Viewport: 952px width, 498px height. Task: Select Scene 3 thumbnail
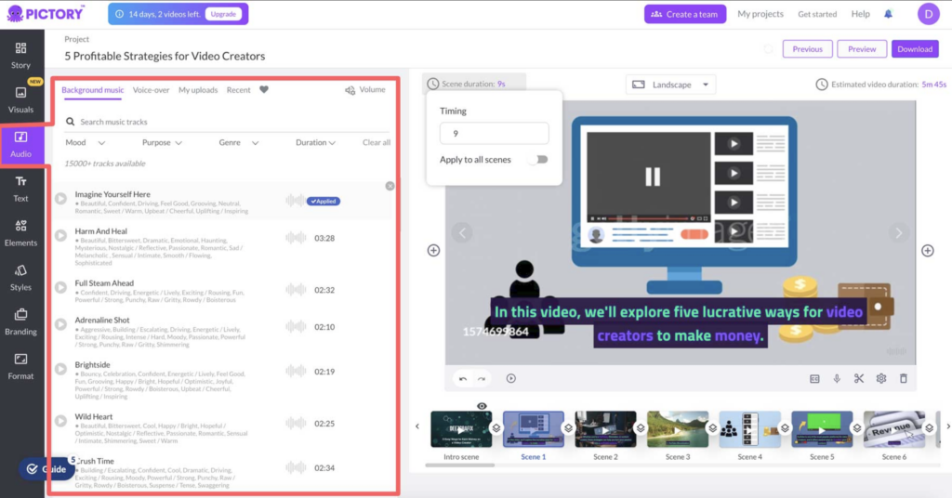[678, 429]
